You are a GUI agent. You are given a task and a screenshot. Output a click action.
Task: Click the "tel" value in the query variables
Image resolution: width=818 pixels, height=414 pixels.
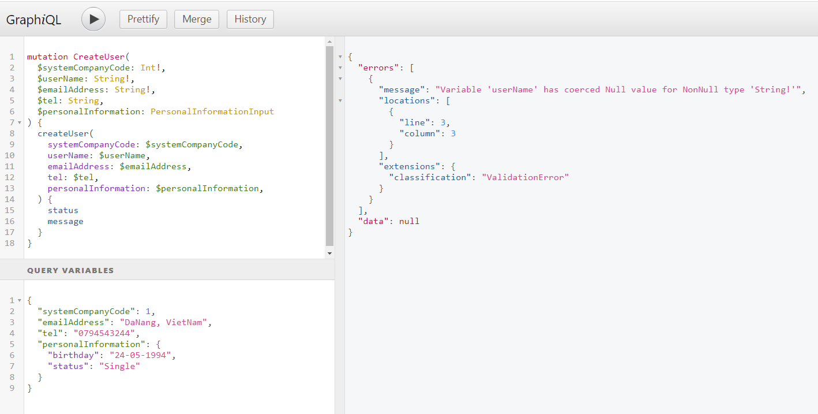(x=106, y=333)
